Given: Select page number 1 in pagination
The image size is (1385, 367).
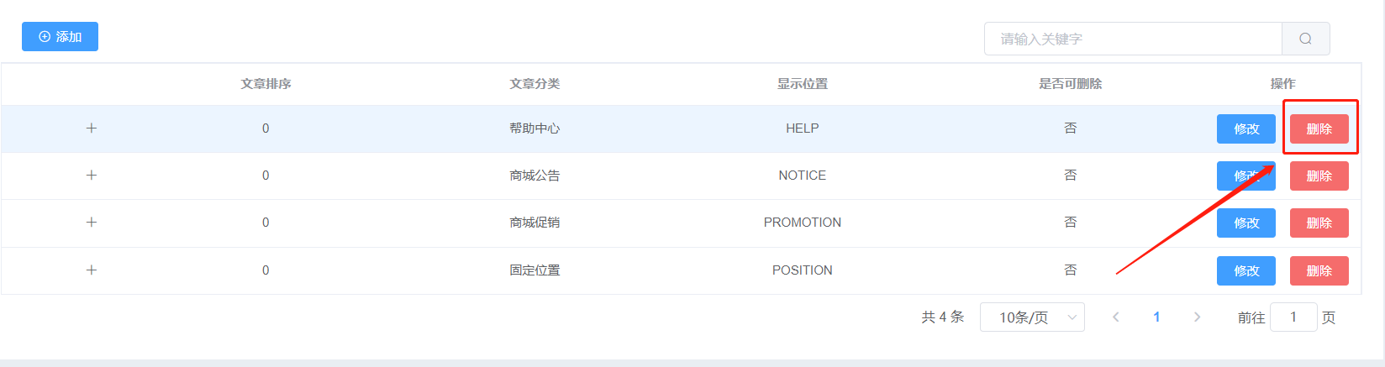Looking at the screenshot, I should [1156, 317].
